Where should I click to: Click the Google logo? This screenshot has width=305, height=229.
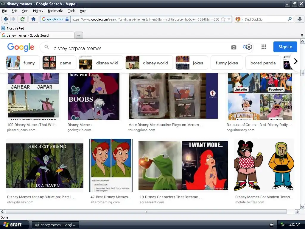(x=21, y=47)
